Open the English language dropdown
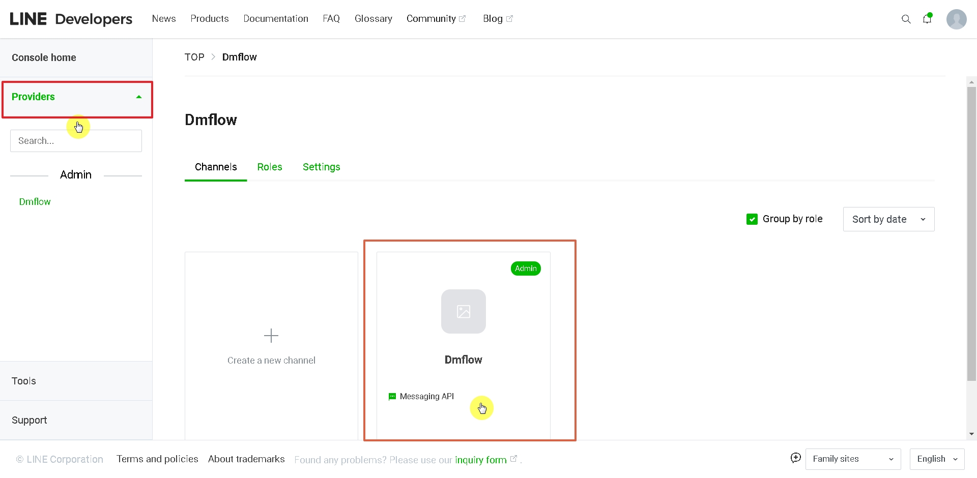Screen dimensions: 977x478 (x=937, y=459)
